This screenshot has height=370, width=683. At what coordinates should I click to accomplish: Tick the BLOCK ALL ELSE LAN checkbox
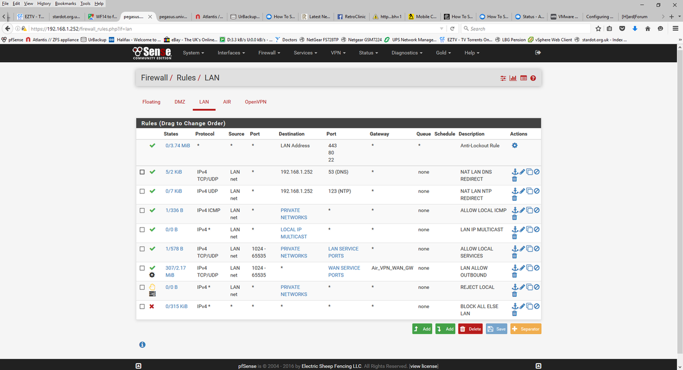pos(142,307)
